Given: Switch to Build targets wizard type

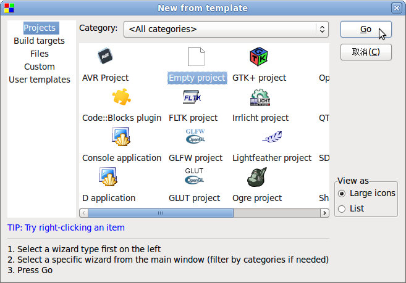Looking at the screenshot, I should 40,41.
